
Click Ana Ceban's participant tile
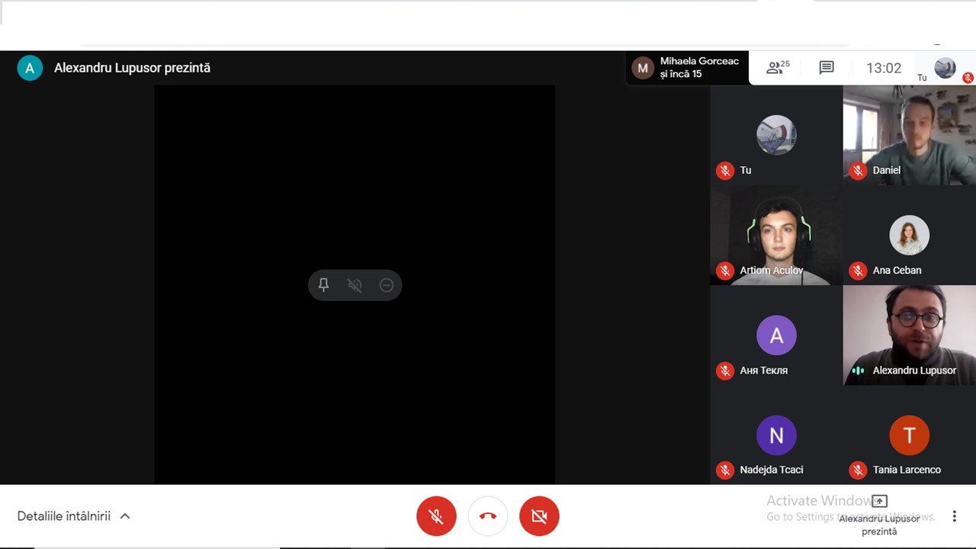pos(909,235)
